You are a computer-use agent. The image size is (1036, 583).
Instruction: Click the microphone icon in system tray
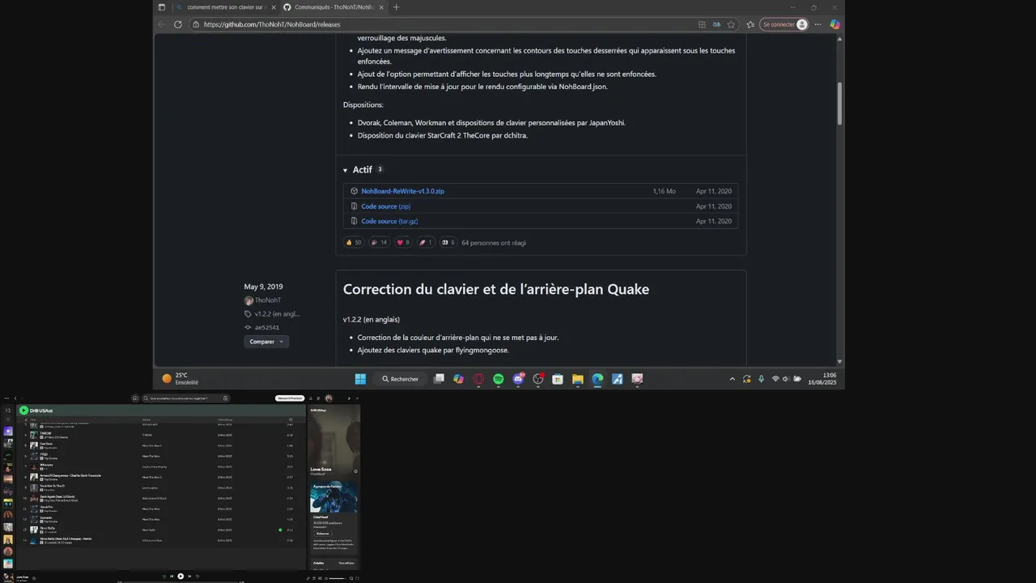(x=761, y=379)
